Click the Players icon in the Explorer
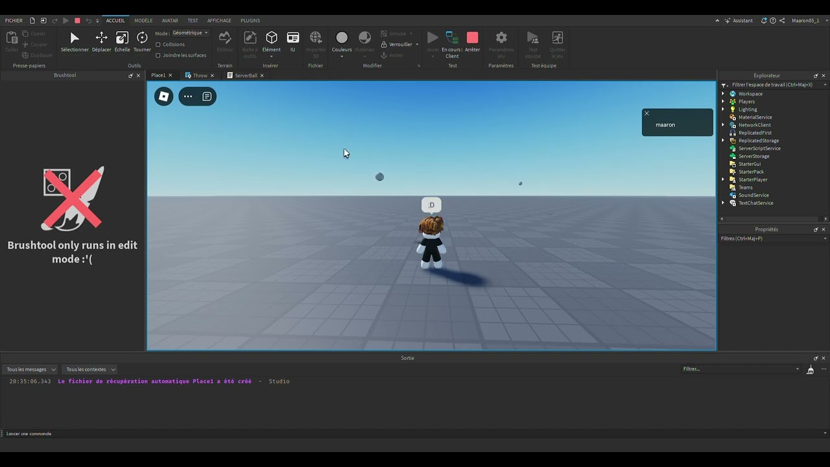Viewport: 830px width, 467px height. (733, 102)
